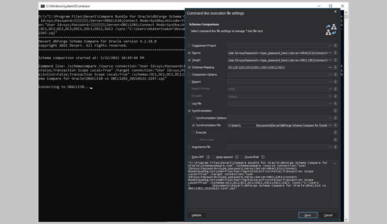Enable the PowerShell checkbox
The image size is (387, 224).
point(243,157)
